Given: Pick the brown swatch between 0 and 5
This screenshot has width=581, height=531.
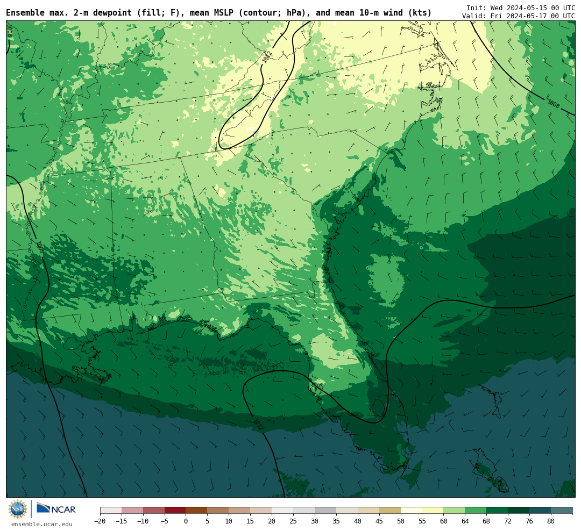Looking at the screenshot, I should [x=197, y=511].
